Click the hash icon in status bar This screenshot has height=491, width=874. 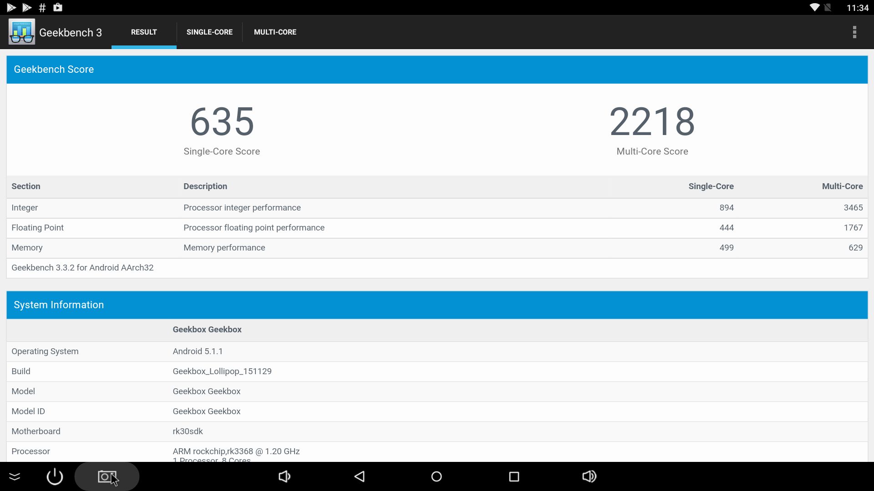42,8
